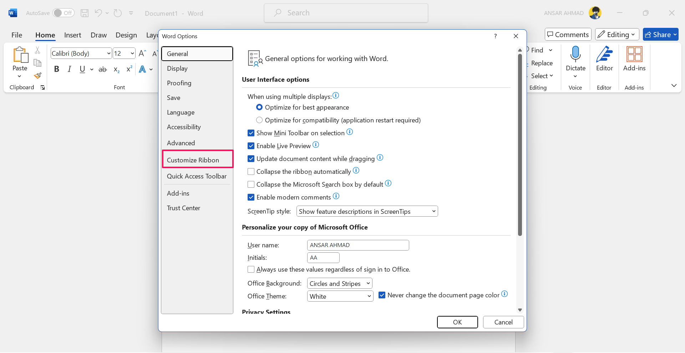Click the Cut scissors icon

tap(37, 50)
